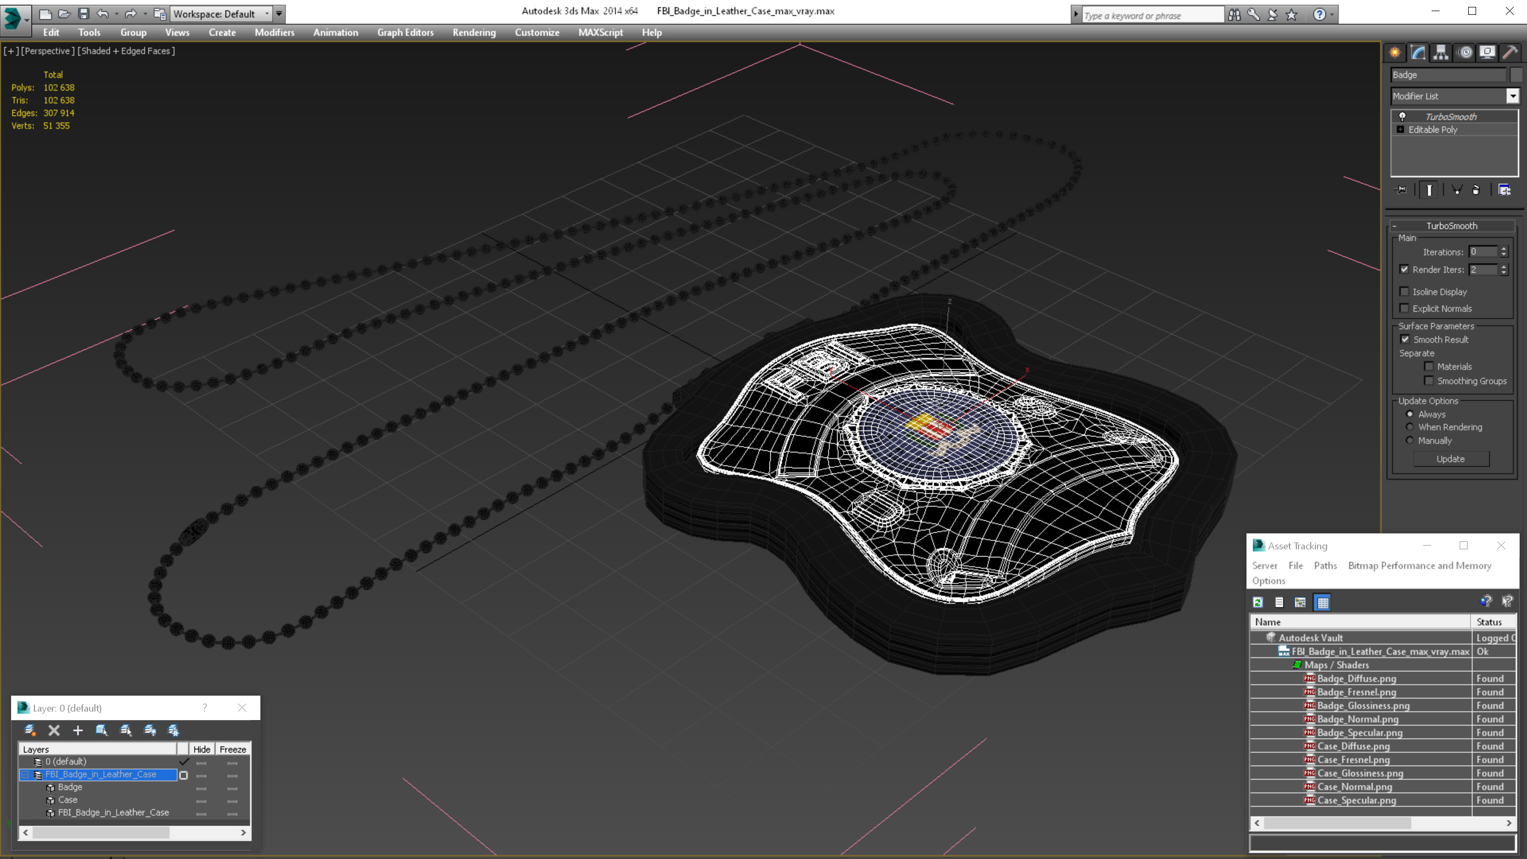Screen dimensions: 1527x859
Task: Click Hide/Unhide All Layers icon
Action: click(x=150, y=730)
